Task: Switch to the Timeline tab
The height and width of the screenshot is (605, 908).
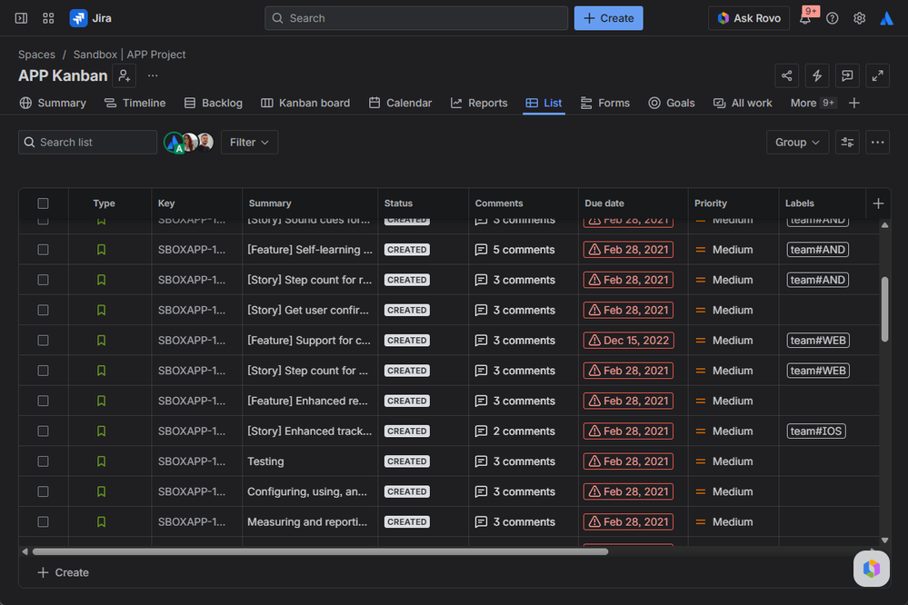Action: [135, 103]
